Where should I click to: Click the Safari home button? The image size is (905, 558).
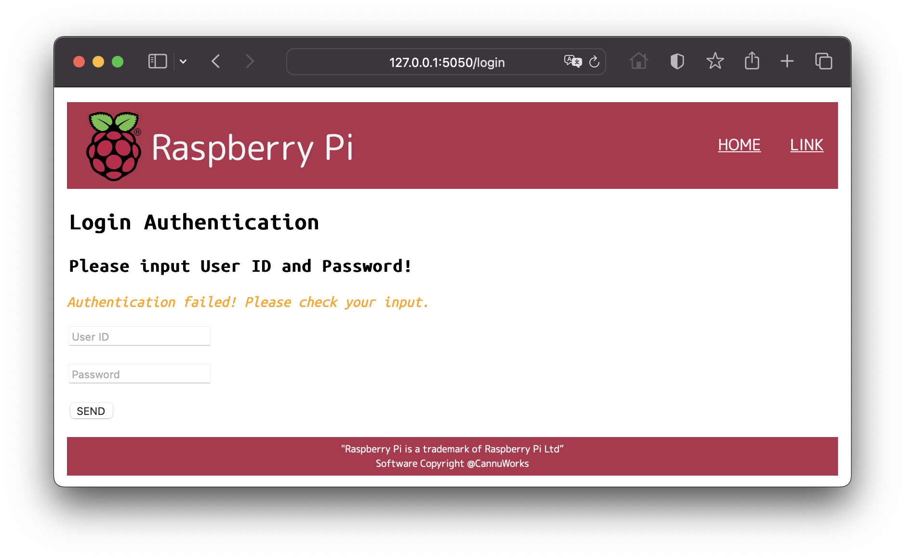pos(639,61)
